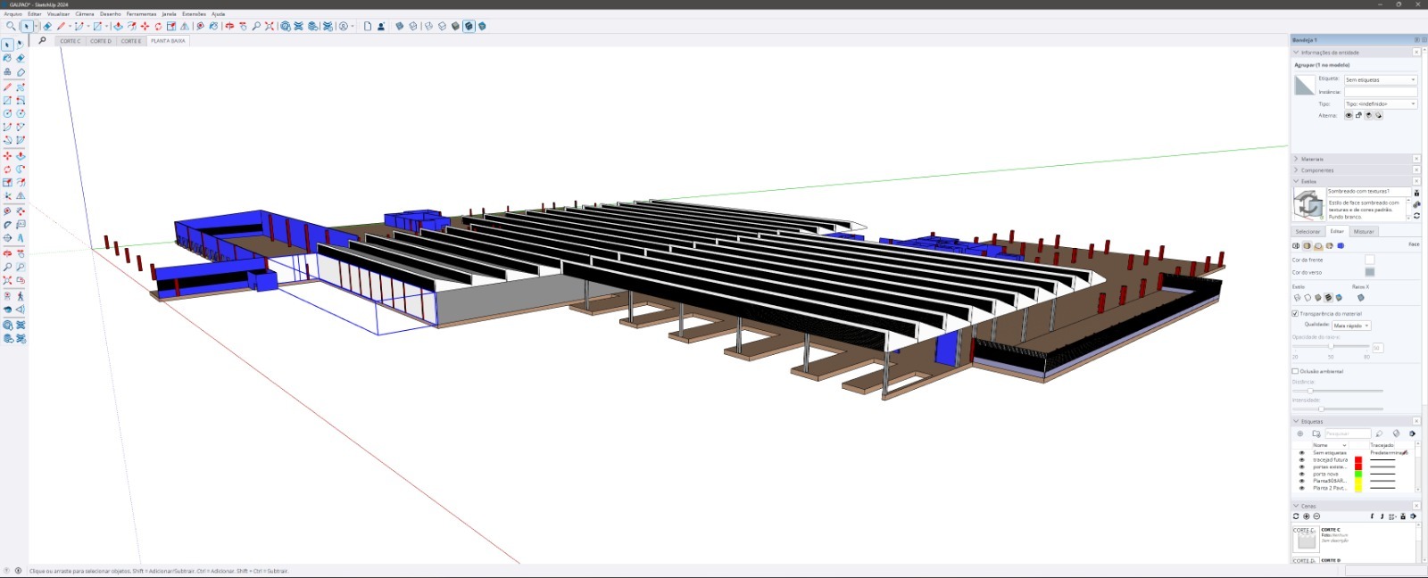Enable the Oclusão ambiental checkbox
The width and height of the screenshot is (1428, 578).
(1295, 371)
